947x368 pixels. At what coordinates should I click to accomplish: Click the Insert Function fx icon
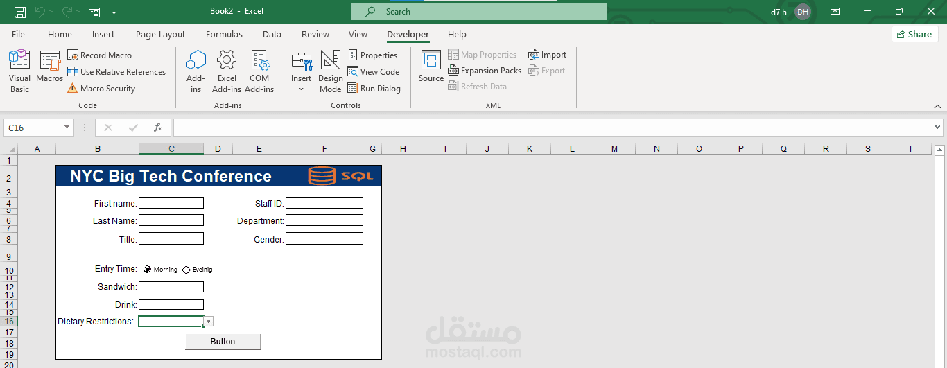[x=158, y=128]
